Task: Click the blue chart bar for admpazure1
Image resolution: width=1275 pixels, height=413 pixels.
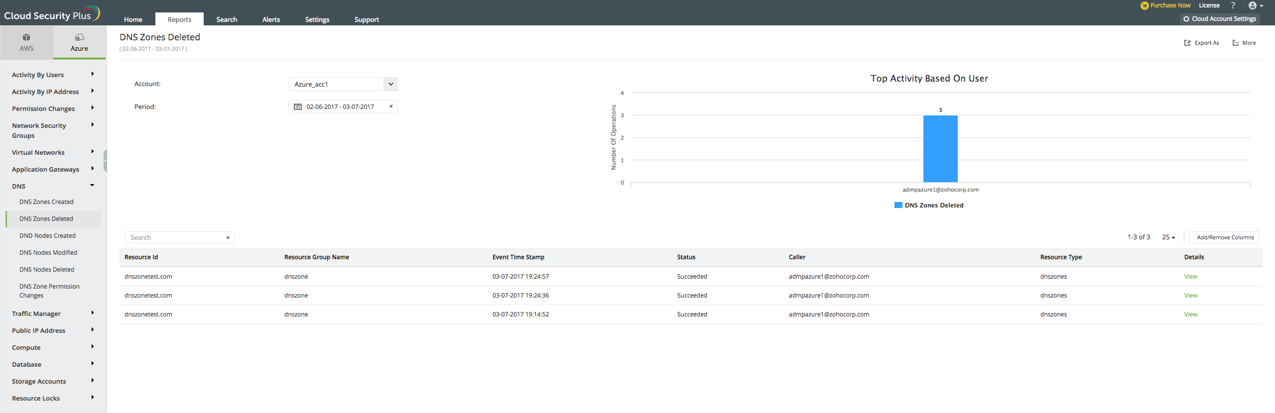Action: (x=940, y=149)
